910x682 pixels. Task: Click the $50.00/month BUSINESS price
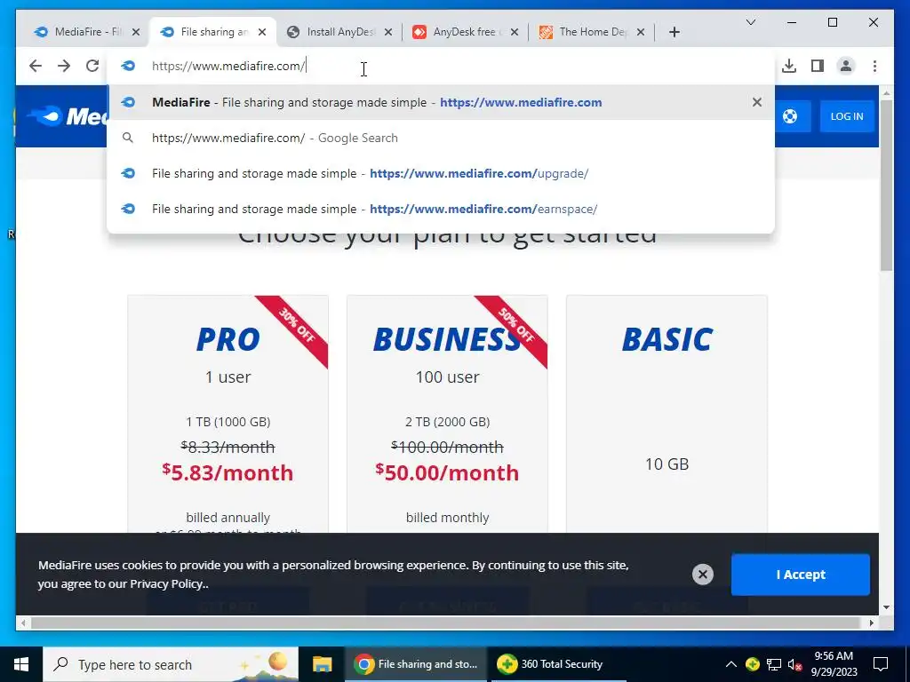(x=447, y=472)
